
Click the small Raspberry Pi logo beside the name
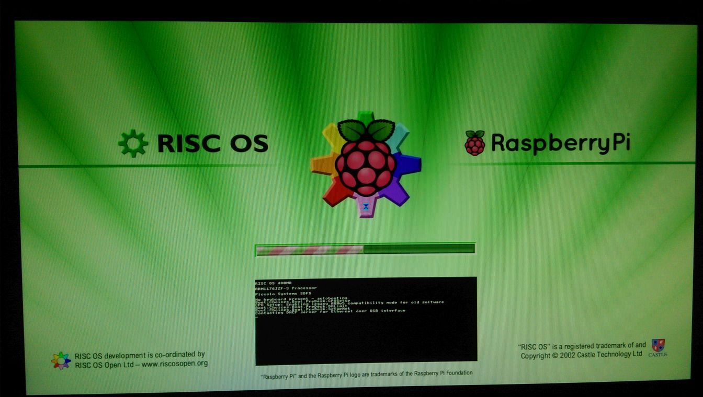point(474,143)
